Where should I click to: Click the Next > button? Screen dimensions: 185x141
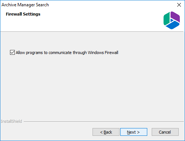tap(134, 132)
